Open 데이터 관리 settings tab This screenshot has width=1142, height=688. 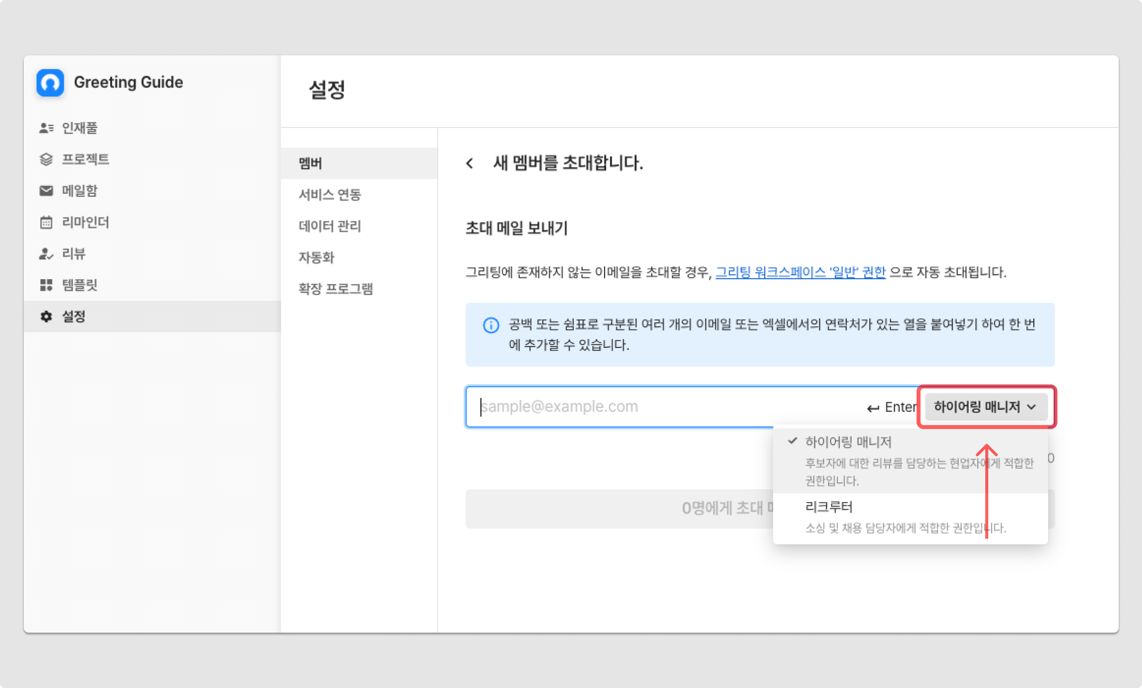tap(330, 226)
